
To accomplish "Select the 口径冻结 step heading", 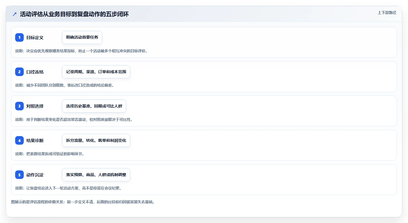I will [x=35, y=72].
